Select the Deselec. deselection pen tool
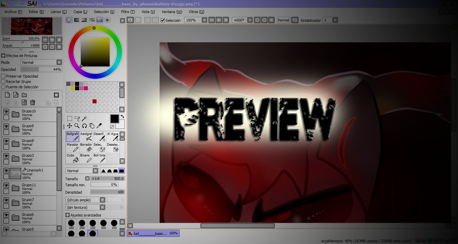Image resolution: width=458 pixels, height=244 pixels. tap(113, 147)
